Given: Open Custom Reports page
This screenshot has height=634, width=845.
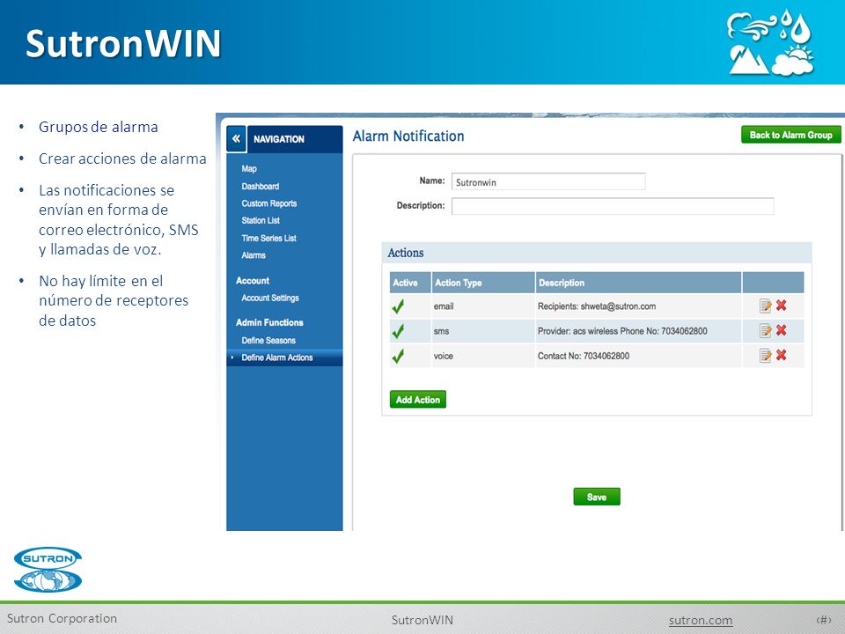Looking at the screenshot, I should [269, 203].
